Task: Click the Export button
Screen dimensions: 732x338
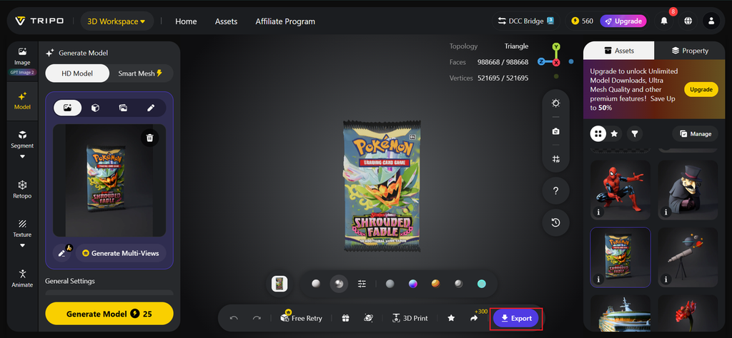Action: tap(516, 319)
